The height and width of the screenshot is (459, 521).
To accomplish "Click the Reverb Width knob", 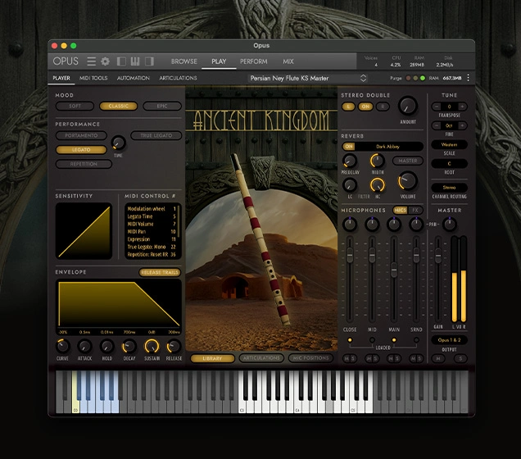I will click(x=378, y=161).
